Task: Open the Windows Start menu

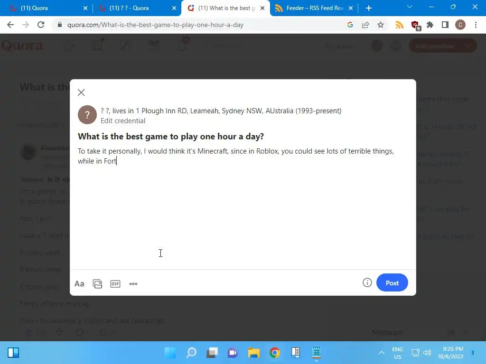Action: [170, 353]
